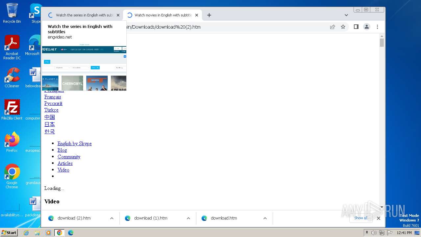This screenshot has height=237, width=421.
Task: Open a new tab with plus button
Action: tap(209, 15)
